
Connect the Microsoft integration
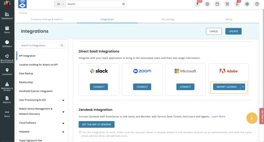(x=185, y=87)
